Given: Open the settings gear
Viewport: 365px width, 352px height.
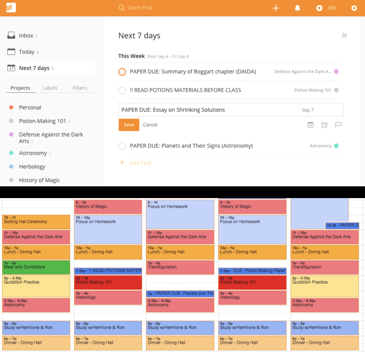Looking at the screenshot, I should tap(354, 8).
